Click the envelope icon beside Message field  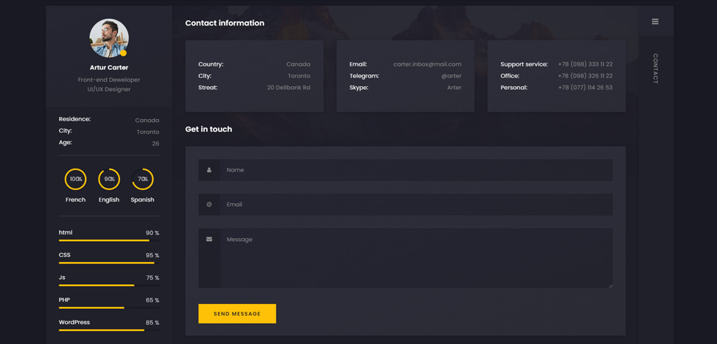pyautogui.click(x=209, y=239)
